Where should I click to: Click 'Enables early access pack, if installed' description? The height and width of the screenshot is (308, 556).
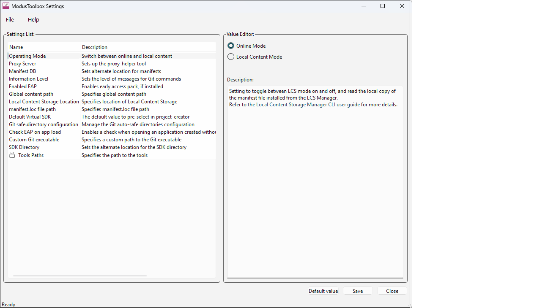(x=122, y=86)
